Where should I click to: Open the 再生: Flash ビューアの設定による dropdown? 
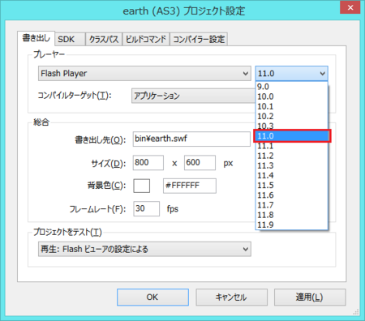[x=144, y=249]
